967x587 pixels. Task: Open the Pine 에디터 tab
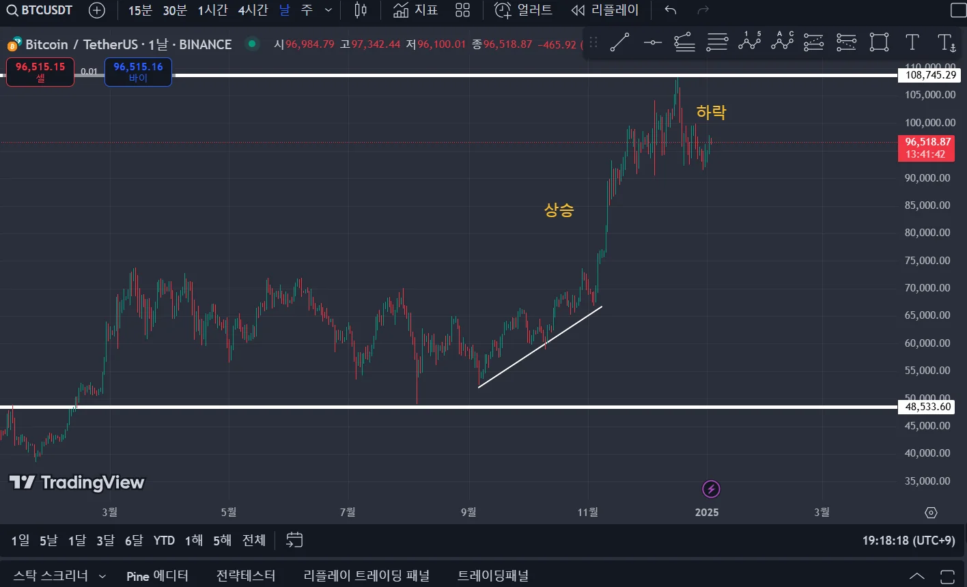157,576
